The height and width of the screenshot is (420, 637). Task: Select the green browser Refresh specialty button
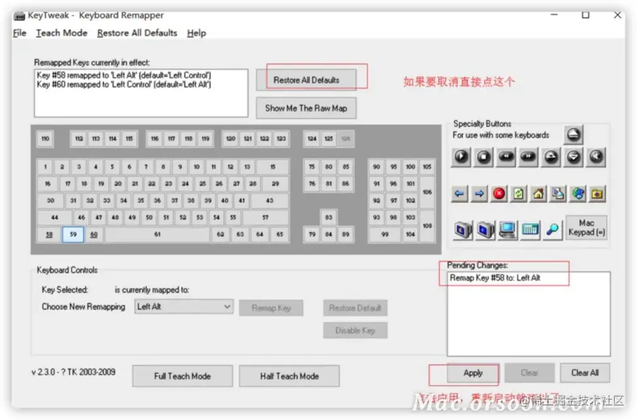click(519, 194)
